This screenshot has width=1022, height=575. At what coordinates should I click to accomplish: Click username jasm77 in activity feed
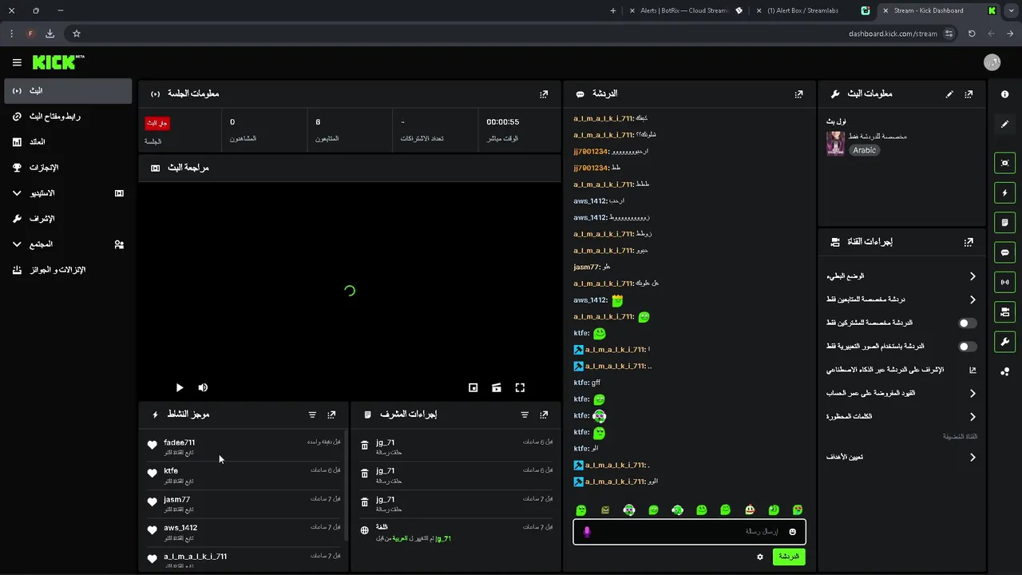pyautogui.click(x=176, y=499)
